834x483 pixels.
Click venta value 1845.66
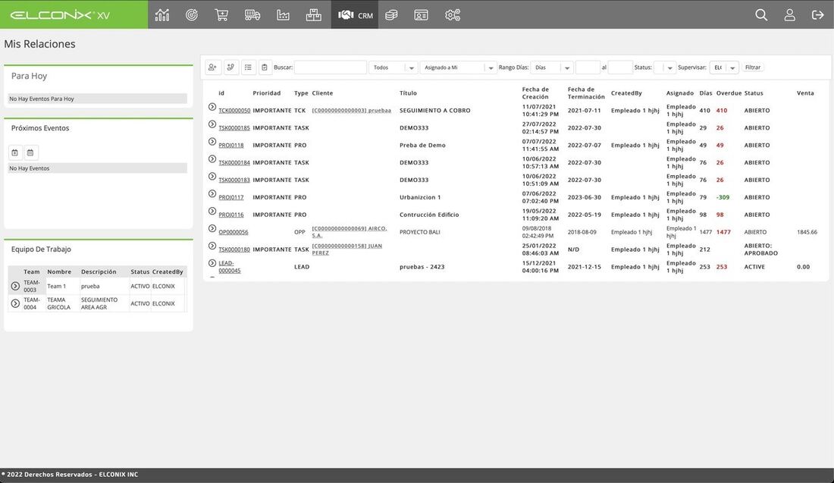click(x=807, y=232)
